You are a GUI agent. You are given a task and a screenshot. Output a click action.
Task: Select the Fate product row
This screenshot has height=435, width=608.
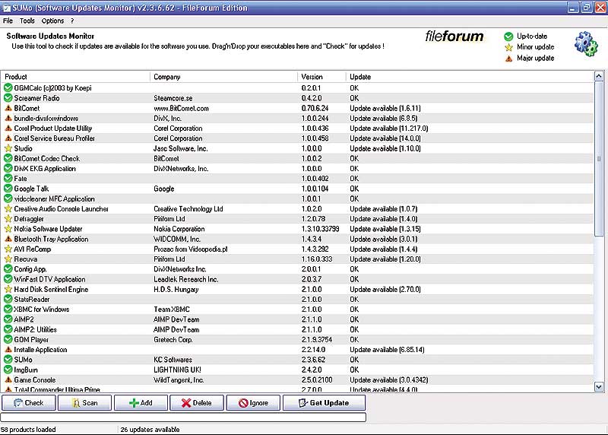tap(297, 179)
